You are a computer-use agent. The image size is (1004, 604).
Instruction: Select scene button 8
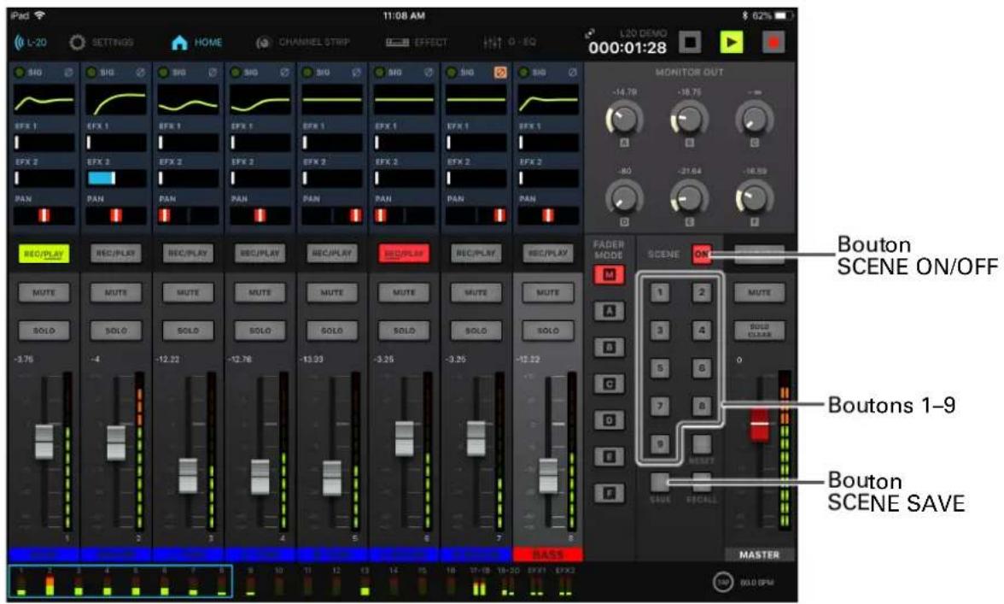coord(702,406)
